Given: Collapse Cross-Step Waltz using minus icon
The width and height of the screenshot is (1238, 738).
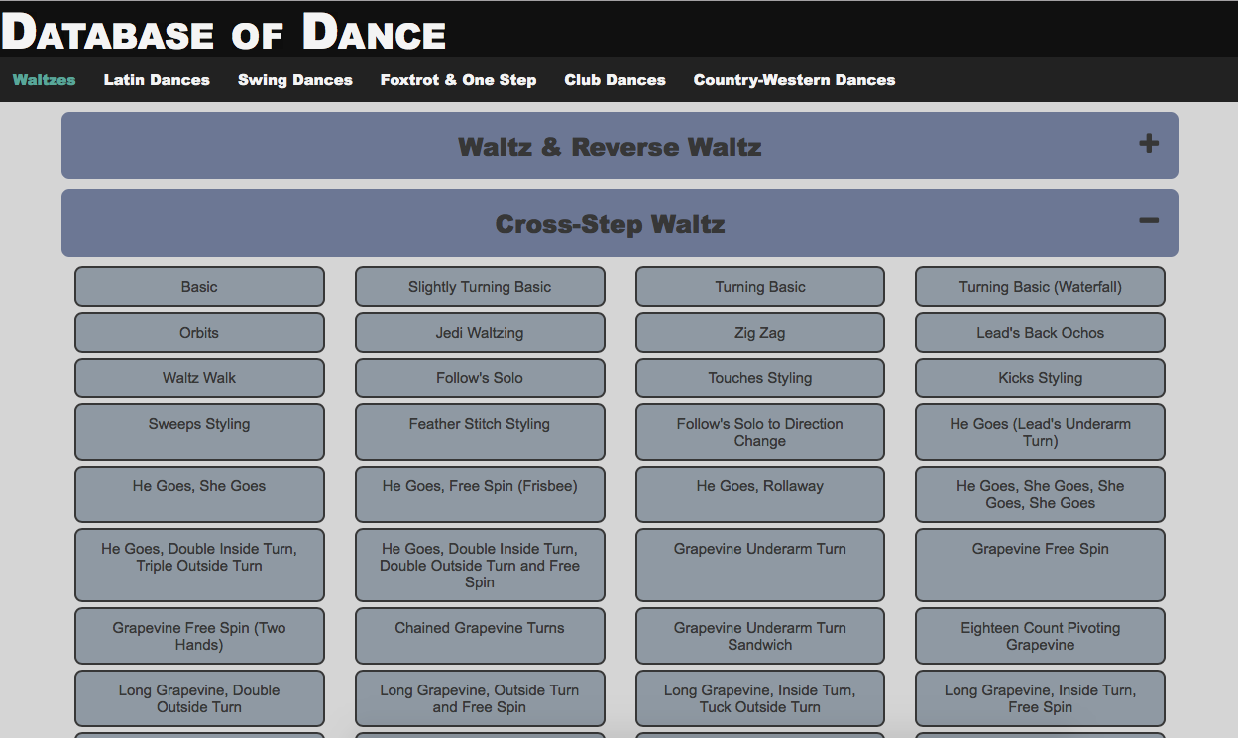Looking at the screenshot, I should [x=1148, y=221].
